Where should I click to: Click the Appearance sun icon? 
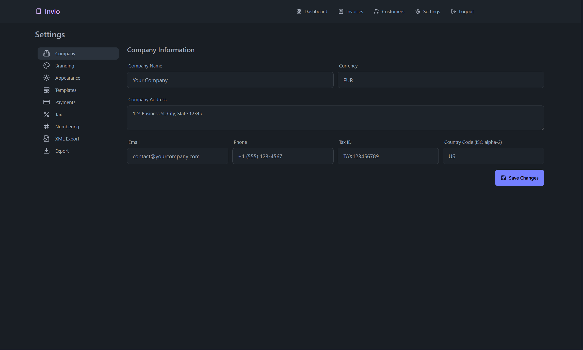46,78
